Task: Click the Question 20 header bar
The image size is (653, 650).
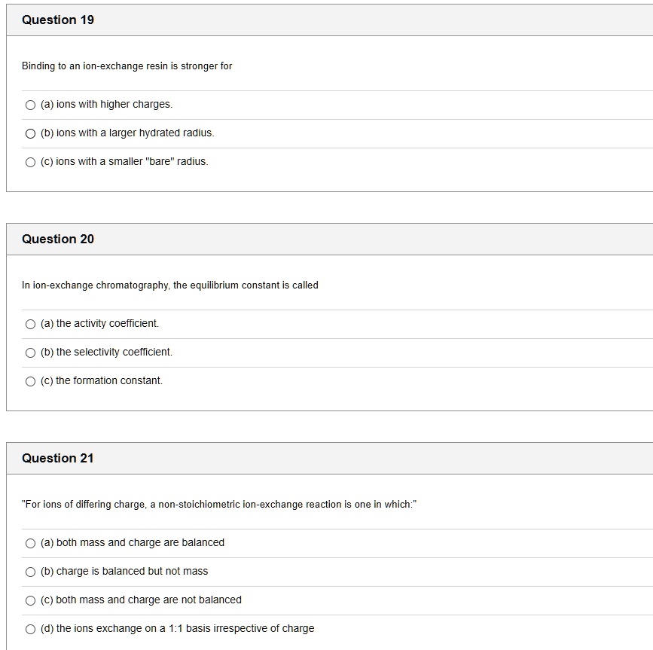Action: coord(57,239)
